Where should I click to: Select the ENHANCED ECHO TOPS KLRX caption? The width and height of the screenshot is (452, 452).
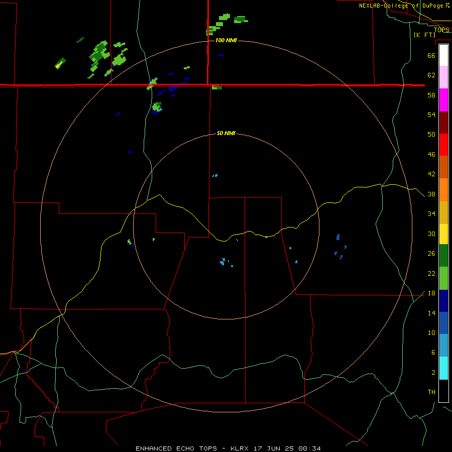click(228, 448)
